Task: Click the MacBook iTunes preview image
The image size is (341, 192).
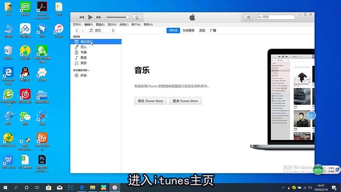Action: click(283, 99)
